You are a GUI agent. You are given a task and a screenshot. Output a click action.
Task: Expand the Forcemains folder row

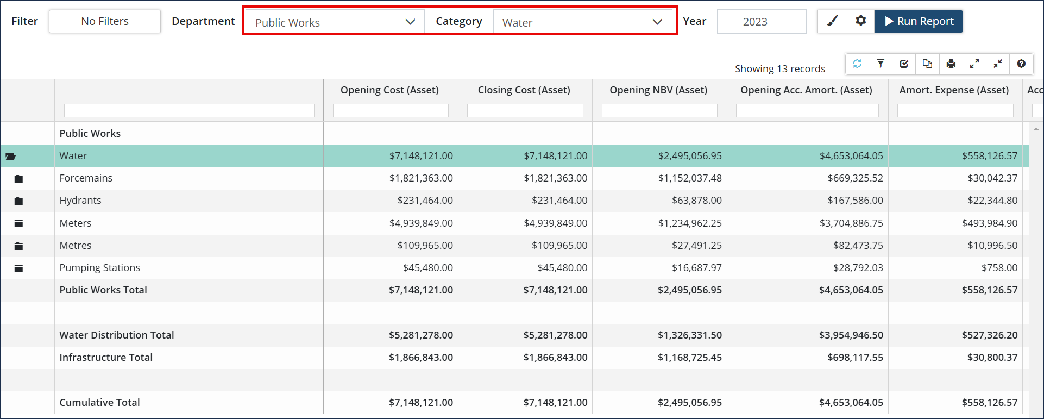(18, 179)
